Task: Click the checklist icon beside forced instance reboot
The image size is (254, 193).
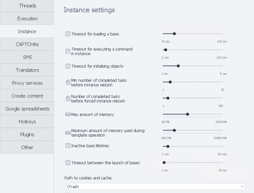Action: (68, 98)
